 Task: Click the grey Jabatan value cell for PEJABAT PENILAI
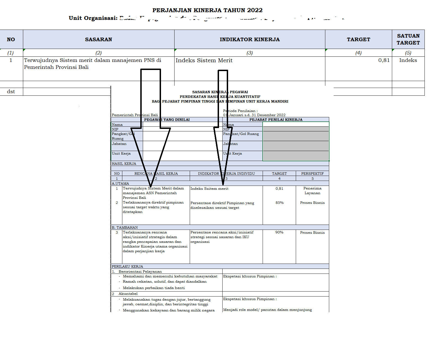point(296,146)
